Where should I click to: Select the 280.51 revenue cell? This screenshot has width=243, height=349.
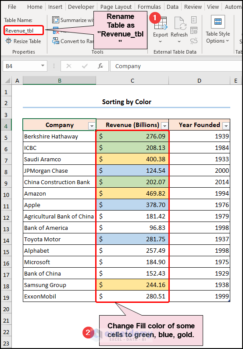(132, 296)
